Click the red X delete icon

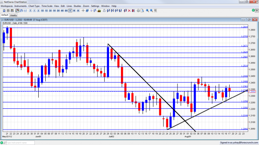click(129, 10)
